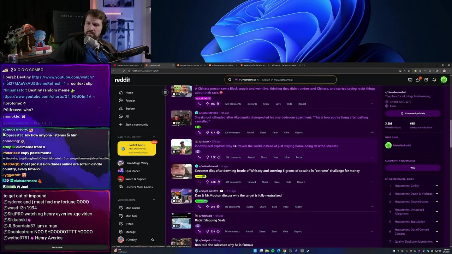Hide the Streamer dies post
The height and width of the screenshot is (254, 452).
click(288, 182)
